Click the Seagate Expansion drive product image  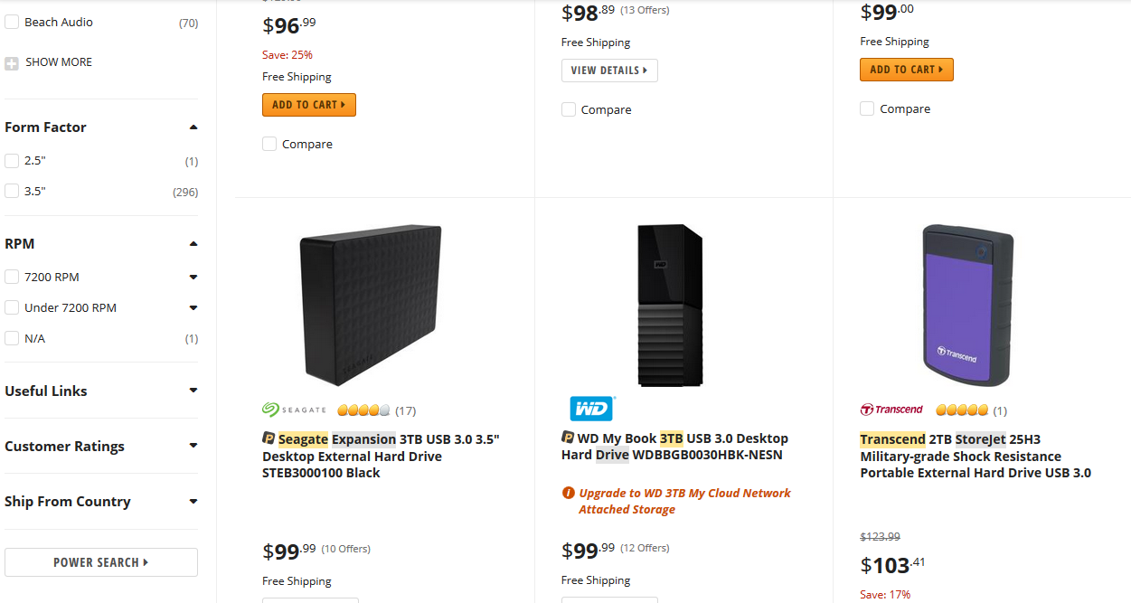click(371, 306)
